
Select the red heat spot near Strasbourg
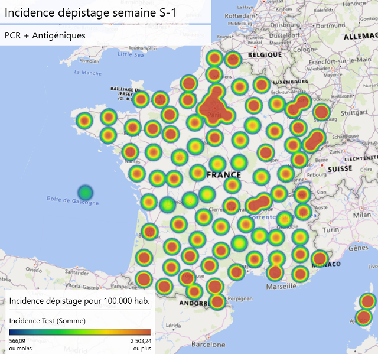pos(321,112)
